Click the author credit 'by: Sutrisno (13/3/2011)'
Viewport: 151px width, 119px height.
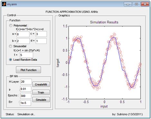click(x=127, y=114)
